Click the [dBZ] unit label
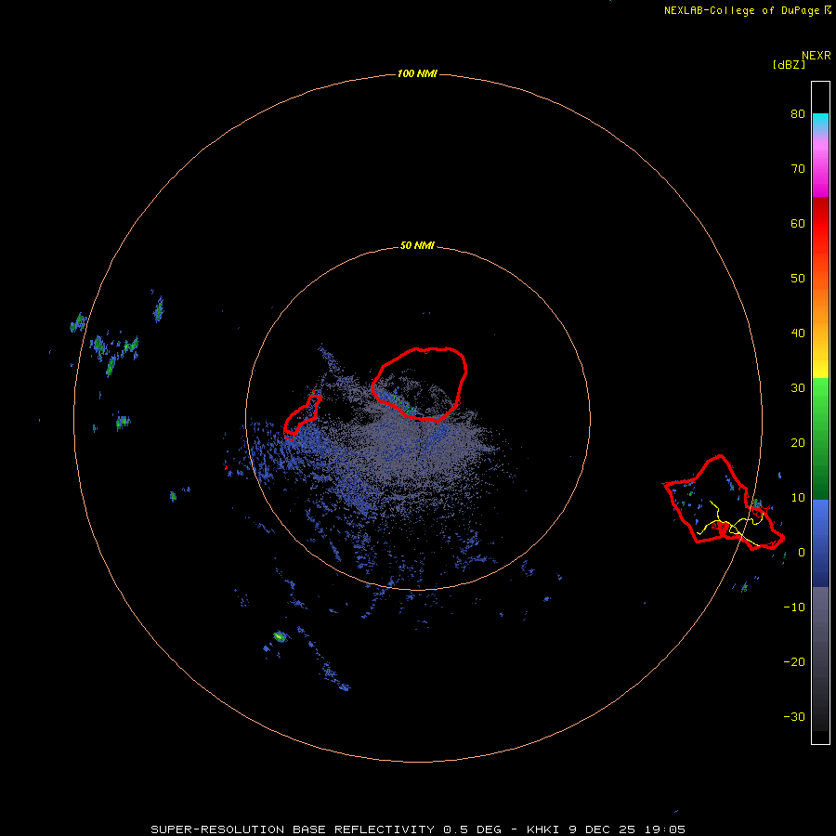The image size is (836, 836). 789,65
